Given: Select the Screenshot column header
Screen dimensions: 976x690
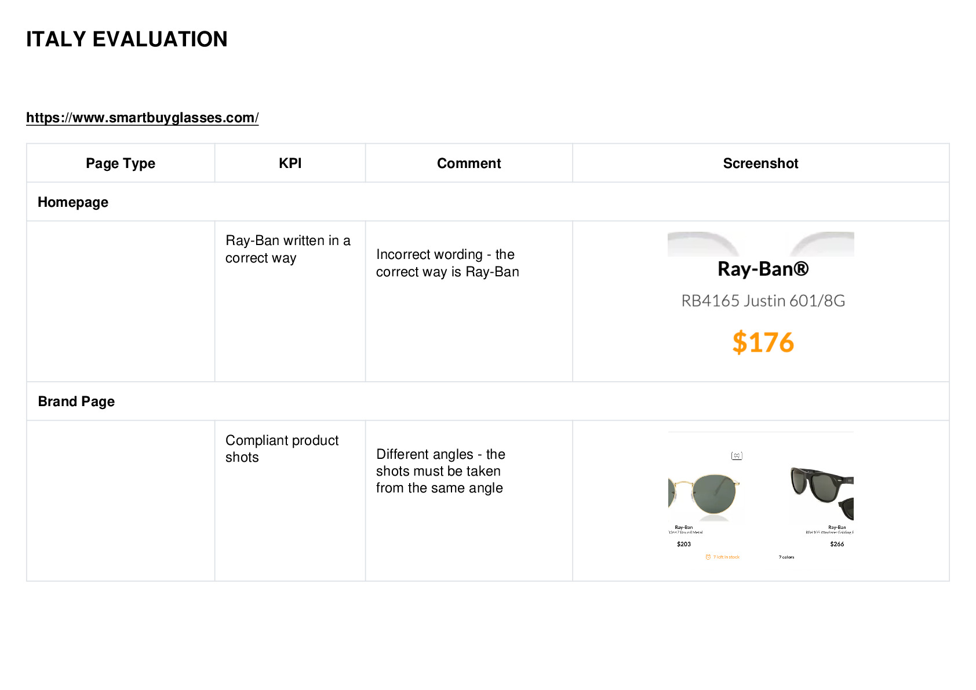Looking at the screenshot, I should coord(760,163).
